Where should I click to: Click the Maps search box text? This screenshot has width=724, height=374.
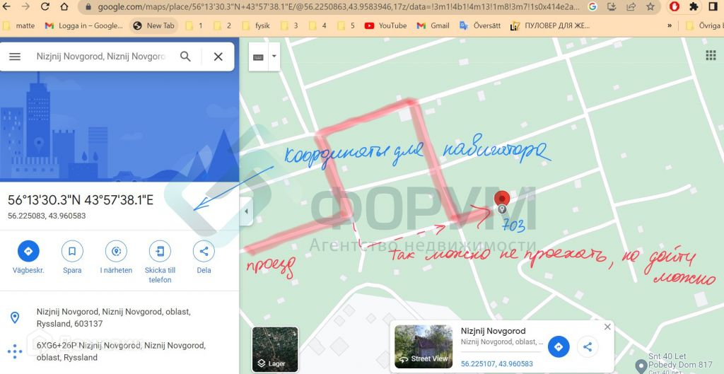point(100,57)
